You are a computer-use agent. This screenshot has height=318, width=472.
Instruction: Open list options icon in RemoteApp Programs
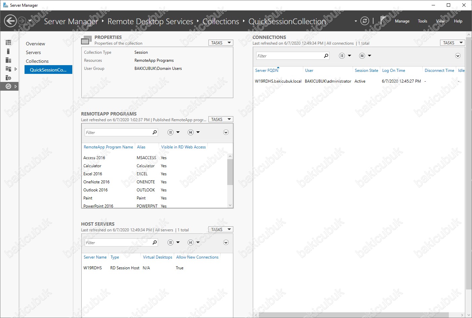click(x=170, y=132)
